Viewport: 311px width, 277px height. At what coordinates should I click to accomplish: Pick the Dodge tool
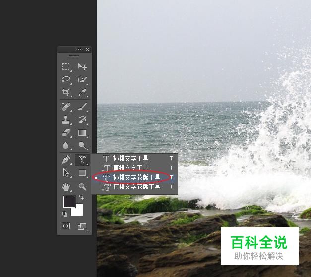(x=82, y=145)
